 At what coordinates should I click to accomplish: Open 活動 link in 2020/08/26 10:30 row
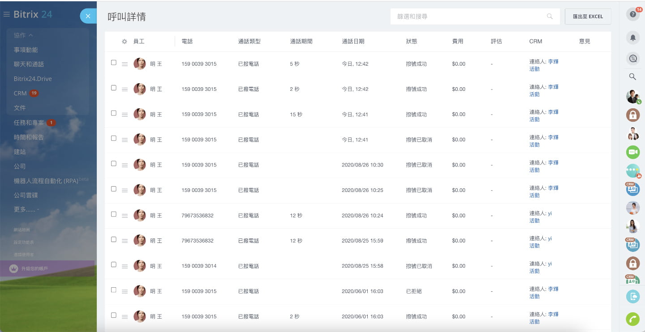[x=534, y=170]
